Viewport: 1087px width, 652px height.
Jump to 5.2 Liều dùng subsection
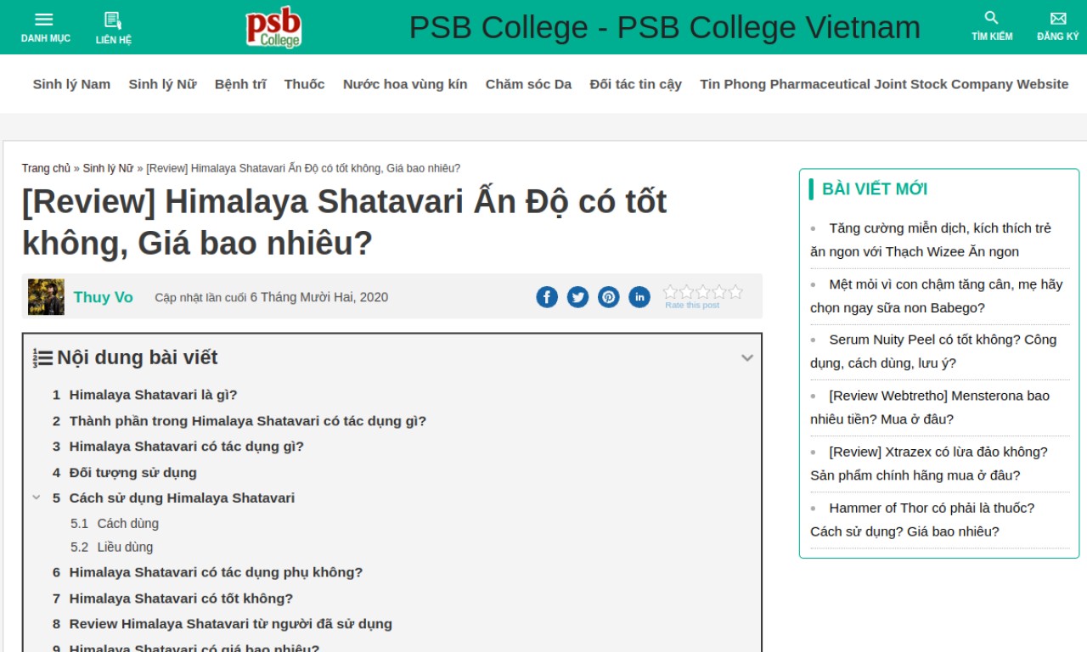click(125, 548)
